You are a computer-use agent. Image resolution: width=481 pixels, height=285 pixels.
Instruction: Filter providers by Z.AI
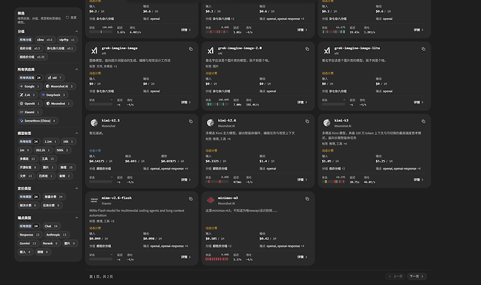pos(26,95)
